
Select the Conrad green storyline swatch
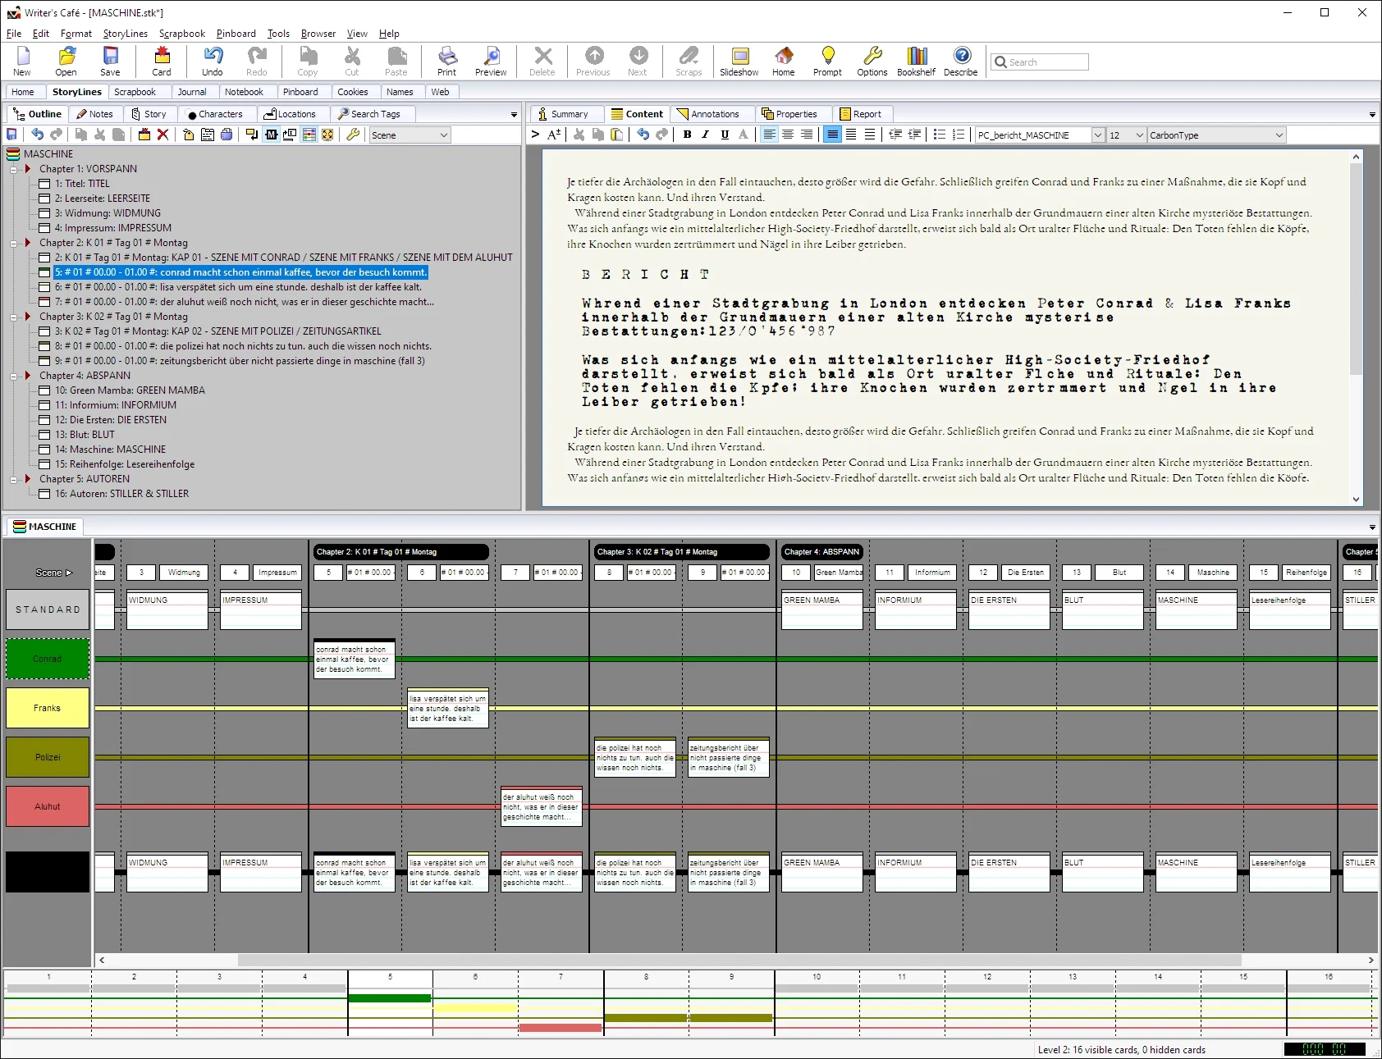click(x=48, y=659)
